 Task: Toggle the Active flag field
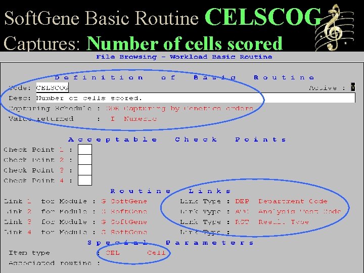353,87
